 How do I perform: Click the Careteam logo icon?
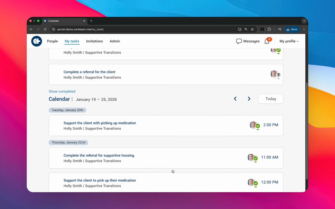tap(37, 41)
